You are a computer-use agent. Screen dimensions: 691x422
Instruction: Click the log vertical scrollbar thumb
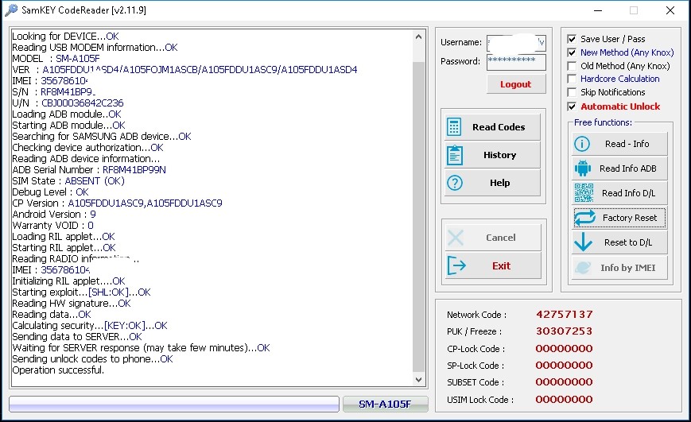(x=418, y=216)
